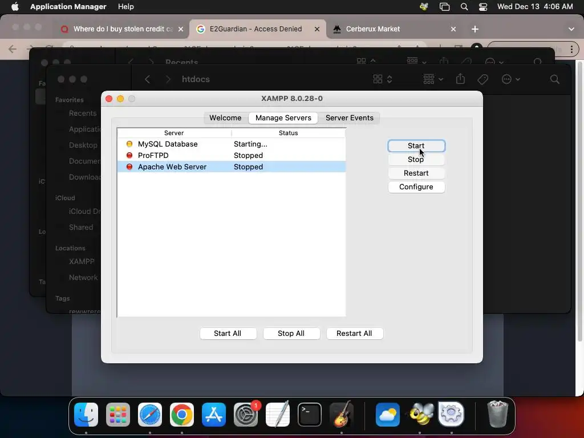
Task: Open the Application Manager menu
Action: 68,7
